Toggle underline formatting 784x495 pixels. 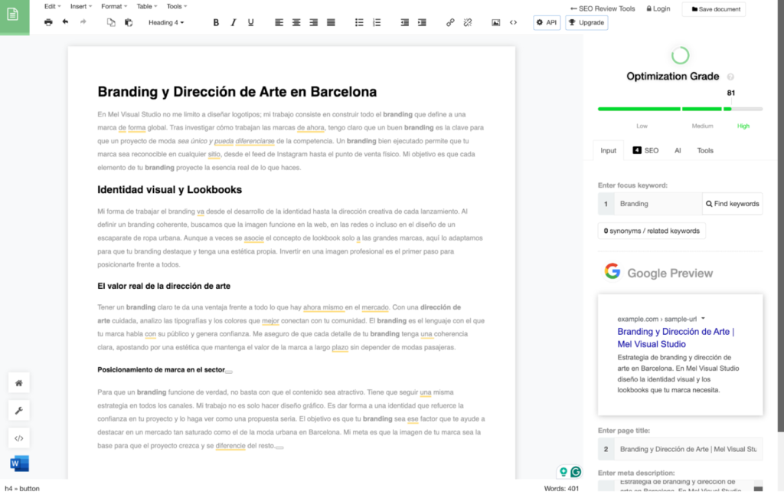[x=250, y=23]
